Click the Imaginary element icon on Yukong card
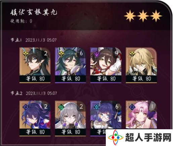Image resolution: width=173 pixels, height=146 pixels. tap(61, 54)
